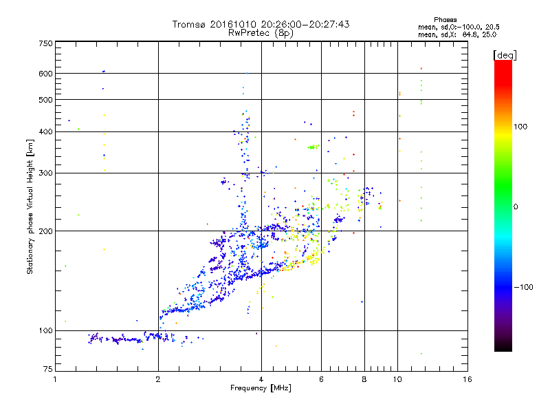Click the y-axis tick label "750"
This screenshot has width=550, height=413.
tap(45, 43)
